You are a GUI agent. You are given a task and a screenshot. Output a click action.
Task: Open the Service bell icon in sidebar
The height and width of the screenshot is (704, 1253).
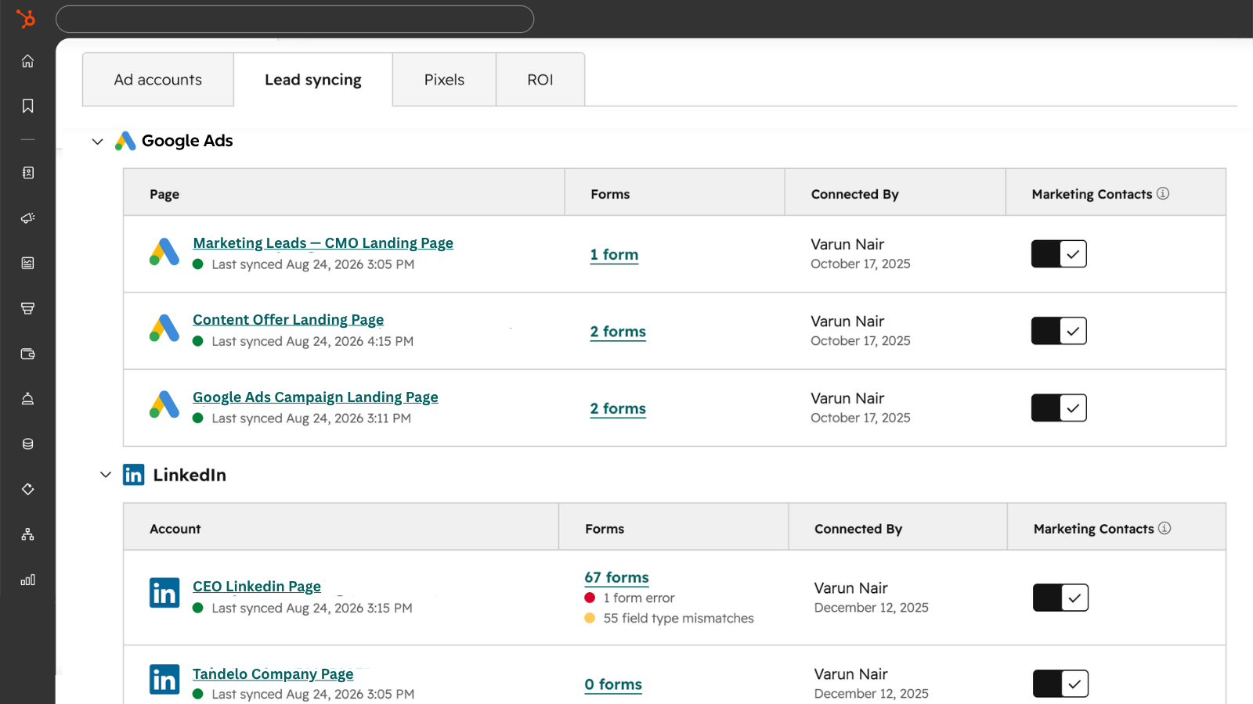pos(27,399)
